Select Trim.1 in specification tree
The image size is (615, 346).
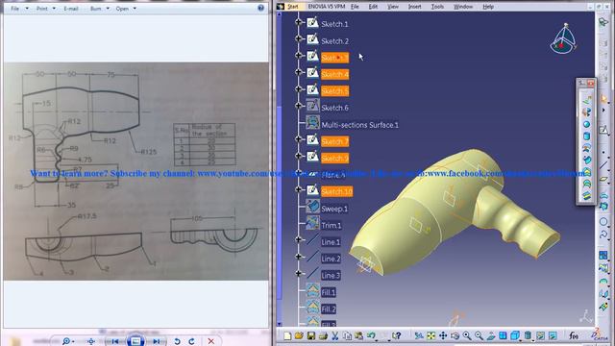(331, 226)
